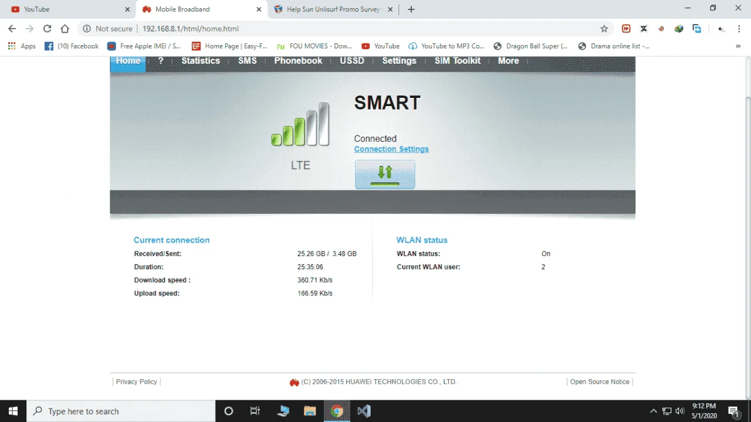The width and height of the screenshot is (751, 422).
Task: Click the blue arrow tab extension icon
Action: tap(697, 29)
